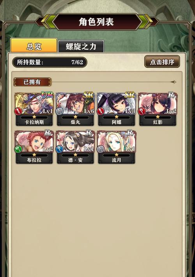Click the red sword icon on 阿蝶

[x=101, y=111]
